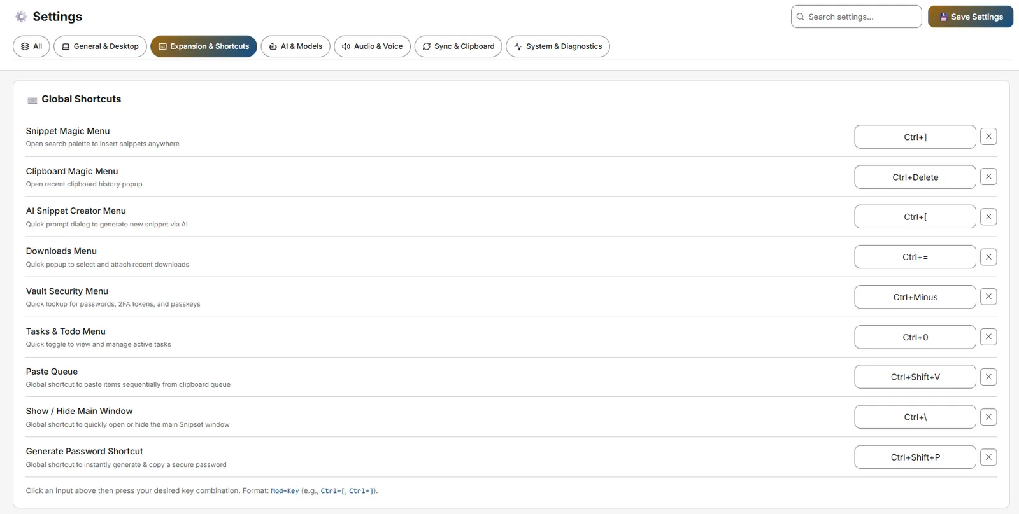The image size is (1019, 514).
Task: Select the Expansion & Shortcuts tab
Action: tap(204, 46)
